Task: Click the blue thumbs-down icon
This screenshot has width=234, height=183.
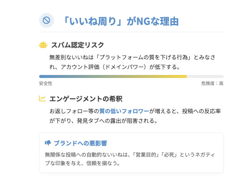Action: 48,143
